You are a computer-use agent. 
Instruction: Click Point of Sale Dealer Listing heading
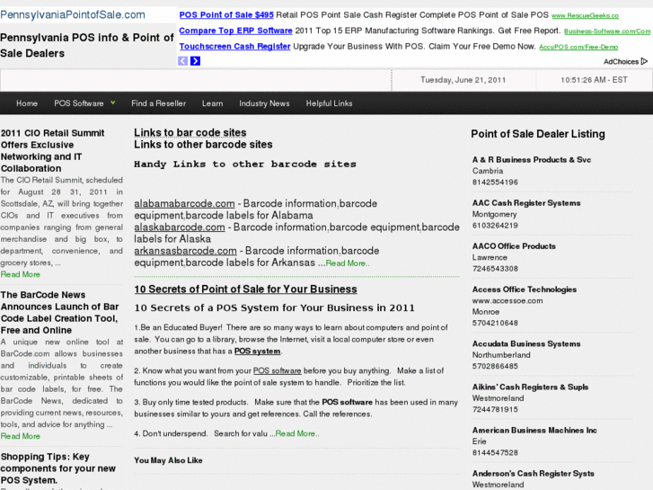(x=538, y=134)
